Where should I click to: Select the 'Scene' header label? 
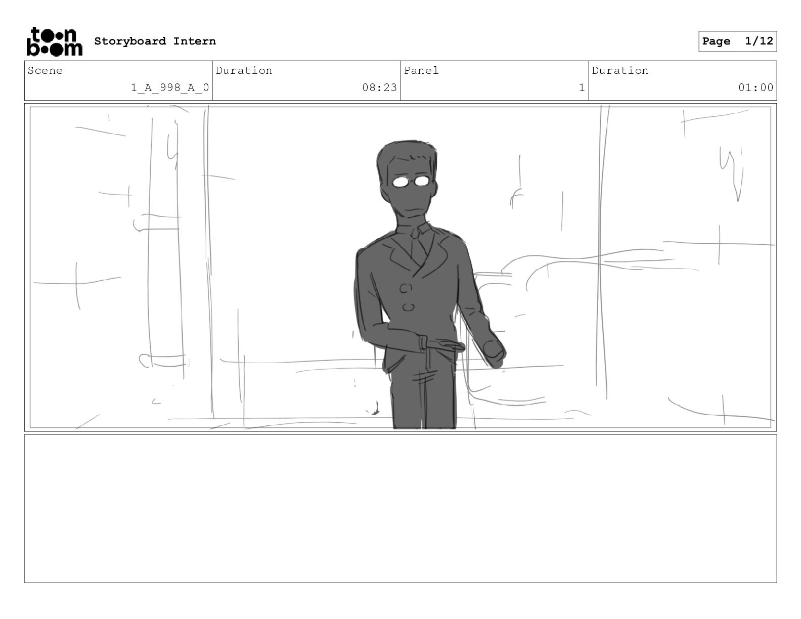click(45, 70)
